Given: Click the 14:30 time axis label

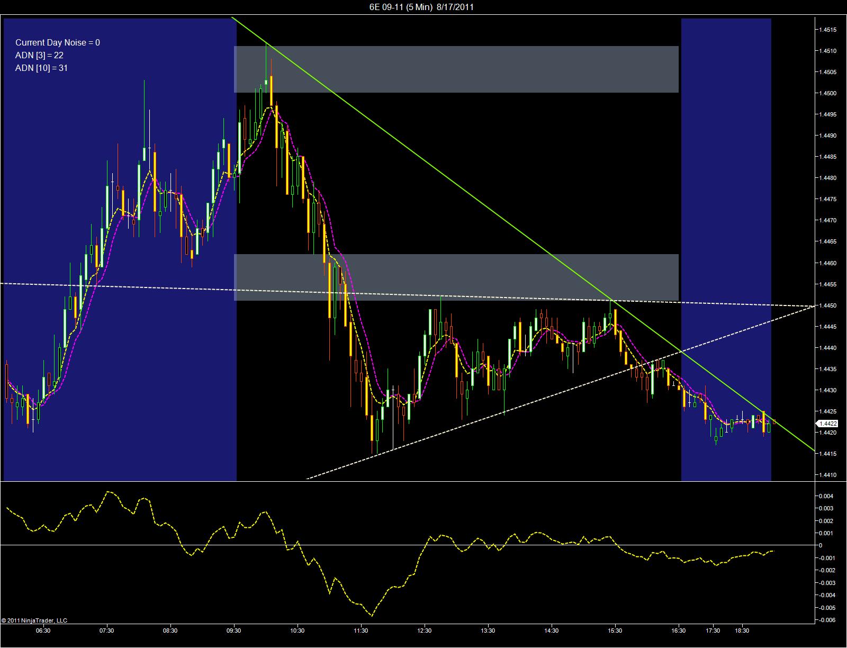Looking at the screenshot, I should click(551, 631).
